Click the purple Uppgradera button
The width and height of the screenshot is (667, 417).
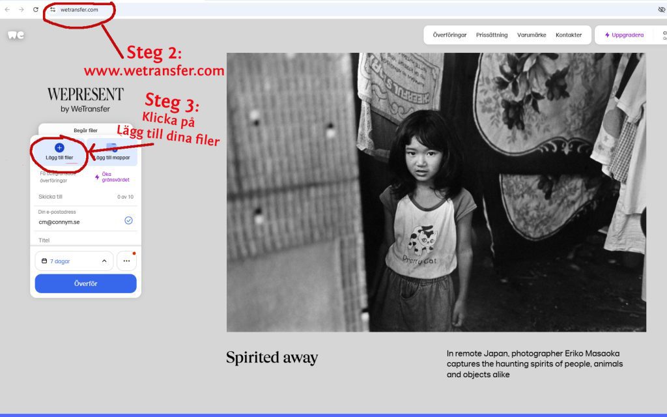(x=624, y=35)
